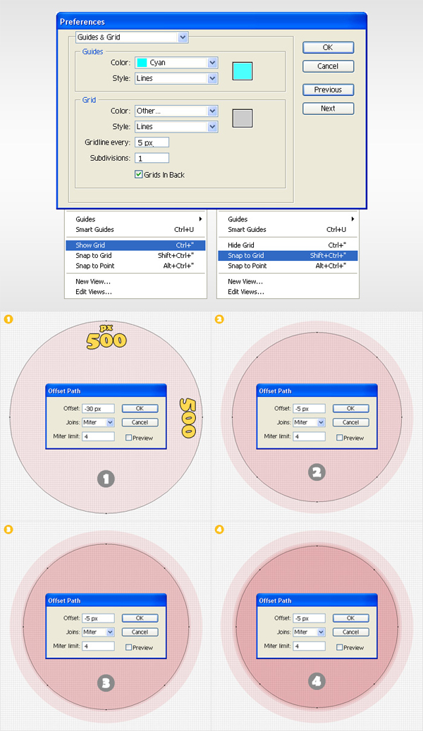Click the Next button in Preferences
The width and height of the screenshot is (423, 731).
coord(329,108)
